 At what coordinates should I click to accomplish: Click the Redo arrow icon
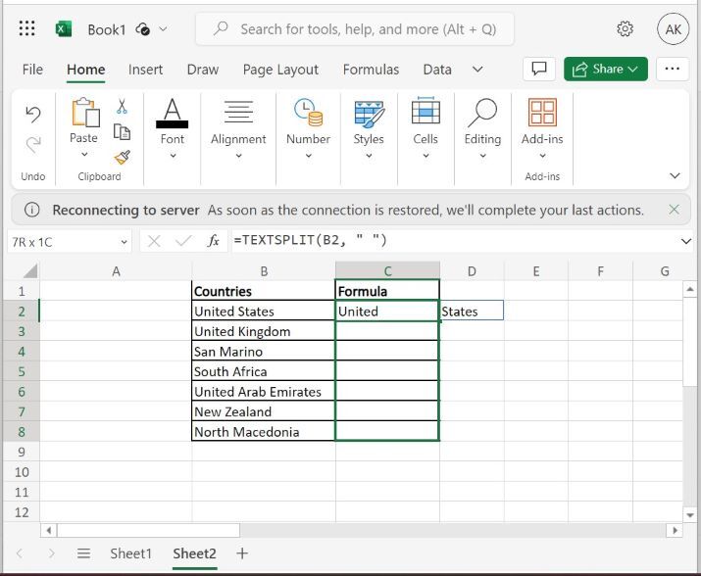[x=33, y=145]
